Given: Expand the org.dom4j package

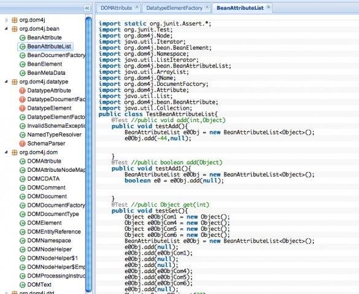Looking at the screenshot, I should (x=6, y=20).
